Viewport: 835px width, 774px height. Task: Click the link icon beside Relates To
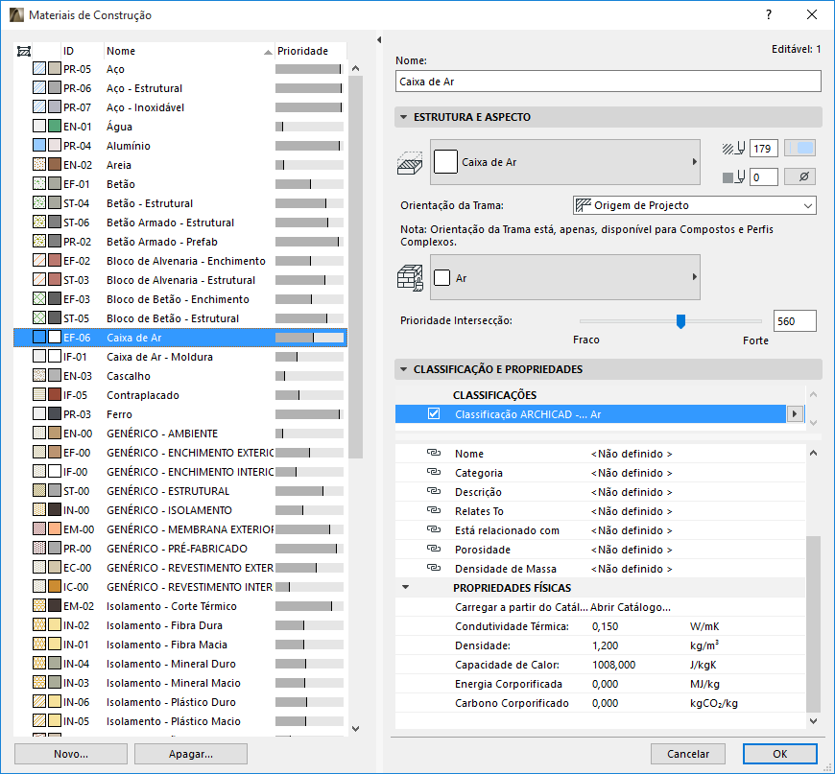[434, 510]
